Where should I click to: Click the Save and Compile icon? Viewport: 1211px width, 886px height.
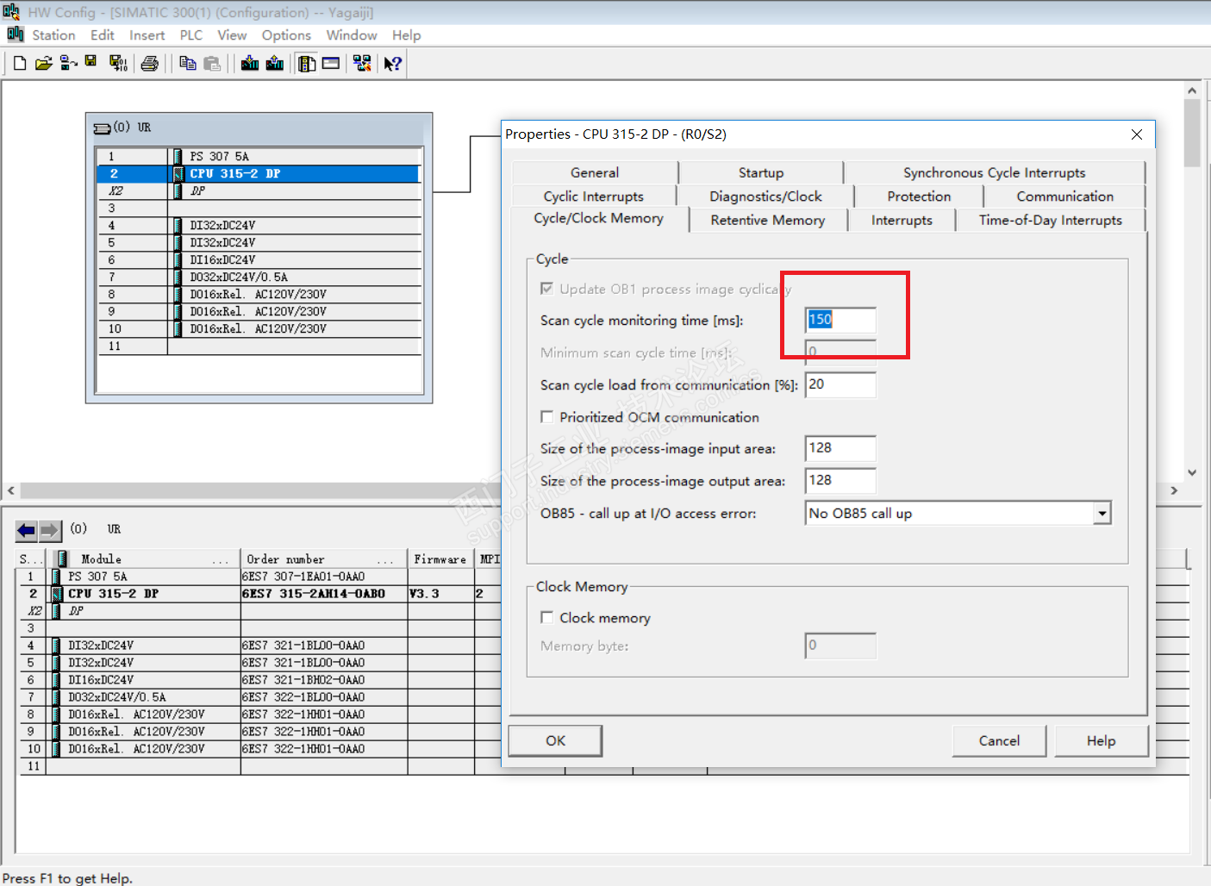[x=118, y=64]
